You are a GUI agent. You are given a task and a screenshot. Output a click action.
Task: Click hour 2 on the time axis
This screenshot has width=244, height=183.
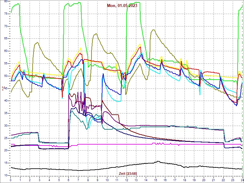click(30, 180)
